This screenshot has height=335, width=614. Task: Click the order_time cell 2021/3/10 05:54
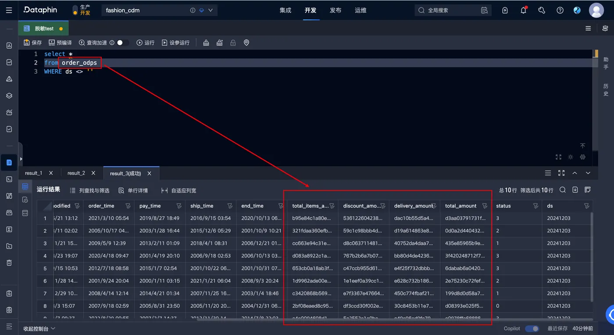[109, 218]
